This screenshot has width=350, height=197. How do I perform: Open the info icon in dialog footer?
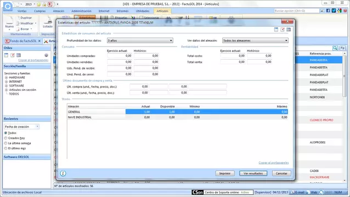[63, 173]
